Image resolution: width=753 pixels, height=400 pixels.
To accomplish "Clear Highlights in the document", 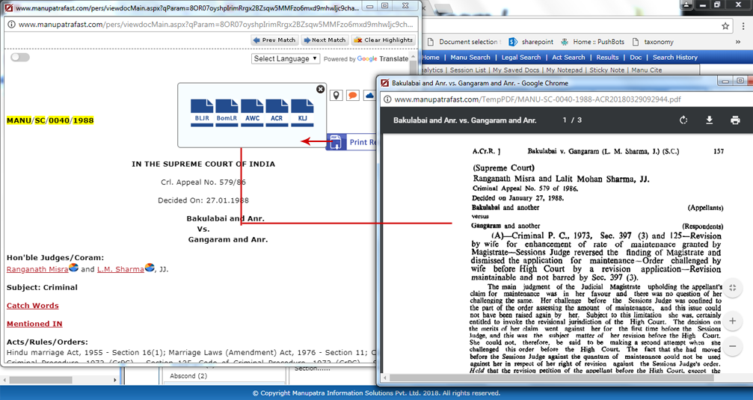I will [383, 40].
